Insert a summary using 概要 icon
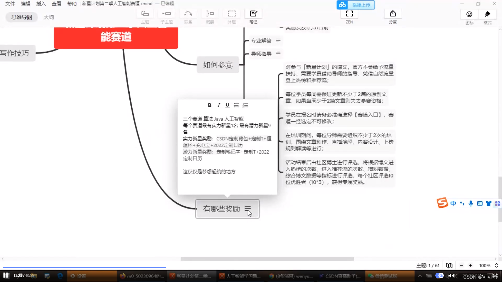Screen dimensions: 502x282 click(x=210, y=14)
